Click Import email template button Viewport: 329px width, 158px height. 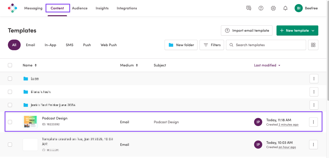point(247,30)
